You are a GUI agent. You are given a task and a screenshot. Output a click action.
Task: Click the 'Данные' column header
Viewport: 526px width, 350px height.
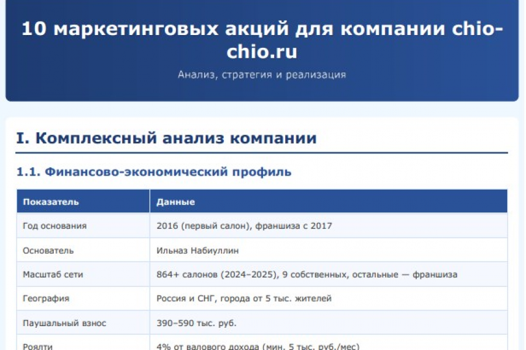pos(328,202)
